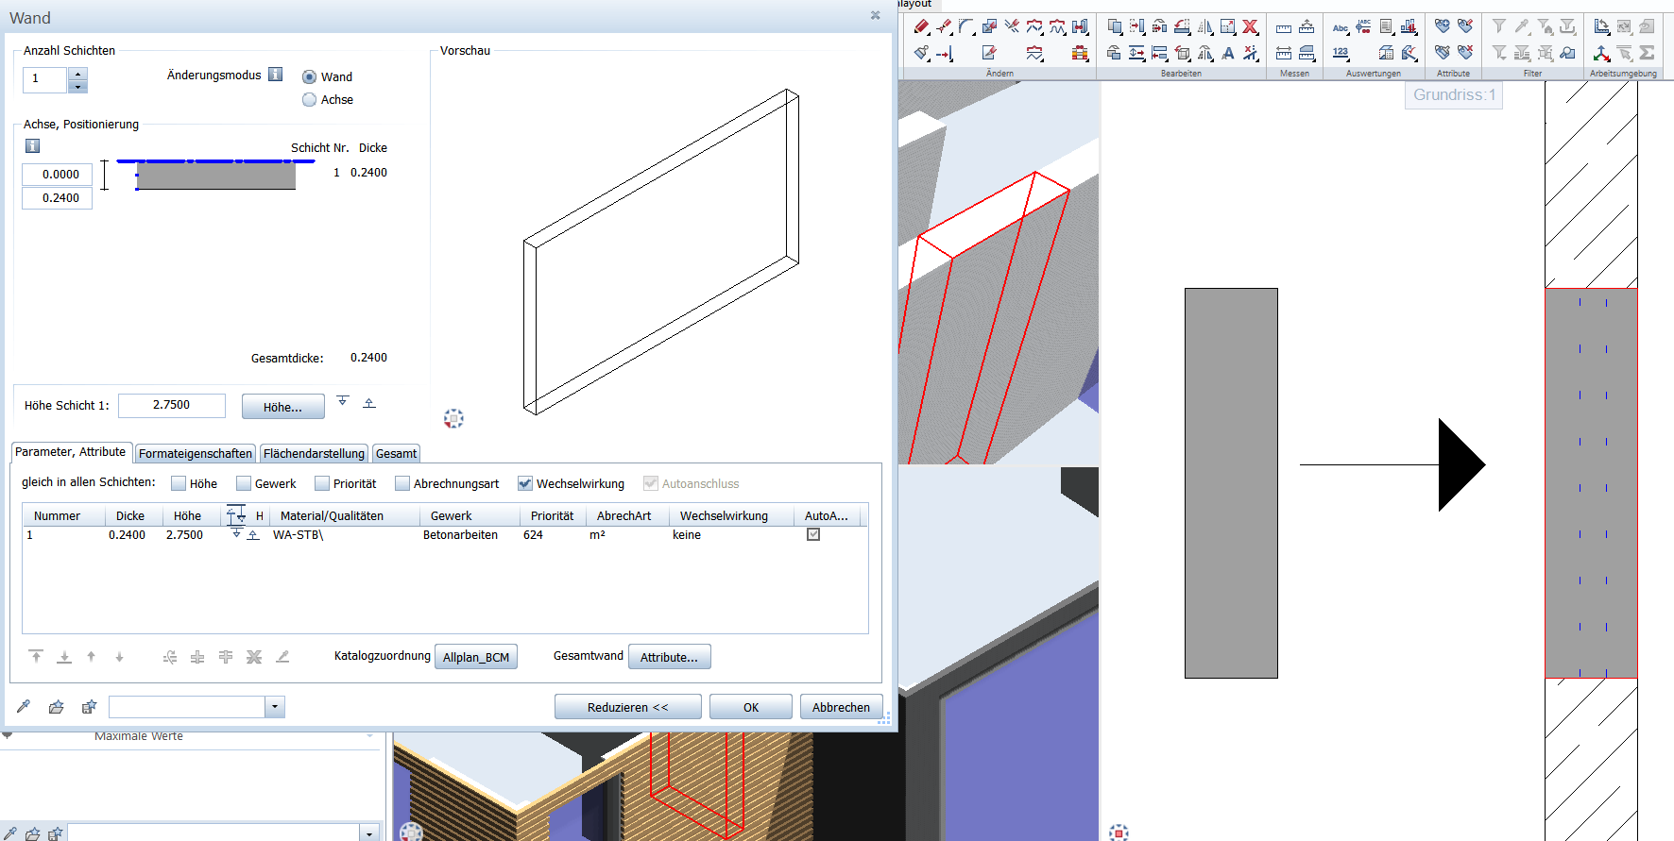1674x841 pixels.
Task: Uncheck the Wechselwirkung checkbox
Action: pyautogui.click(x=525, y=484)
